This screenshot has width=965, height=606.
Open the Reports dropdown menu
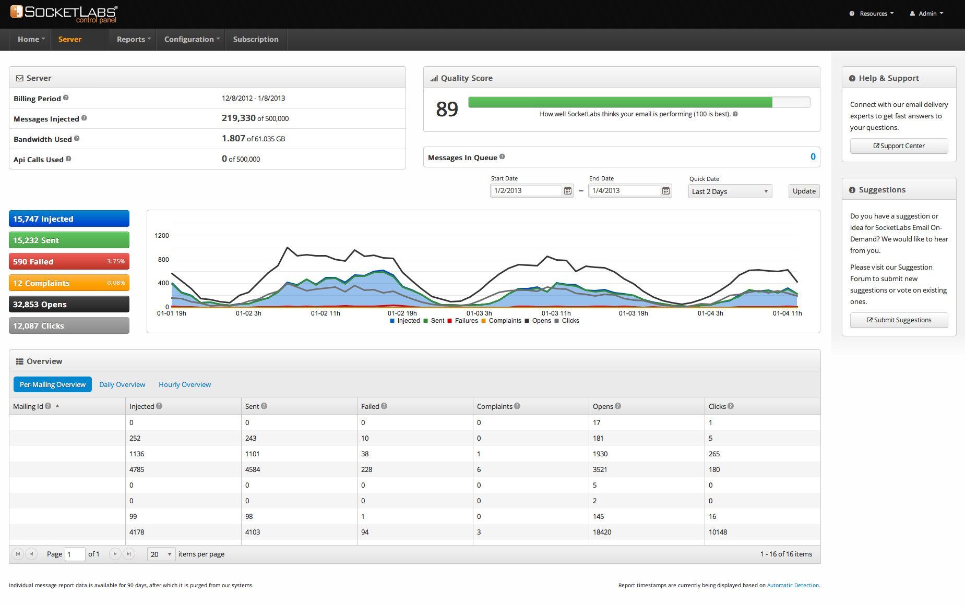pyautogui.click(x=134, y=39)
